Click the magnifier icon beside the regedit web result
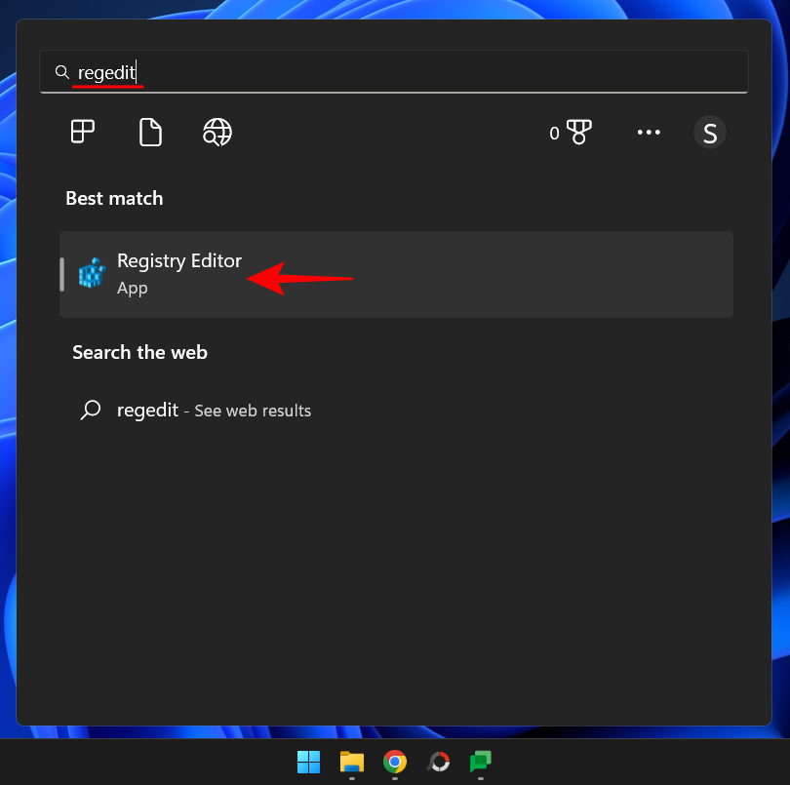The image size is (790, 785). tap(91, 410)
